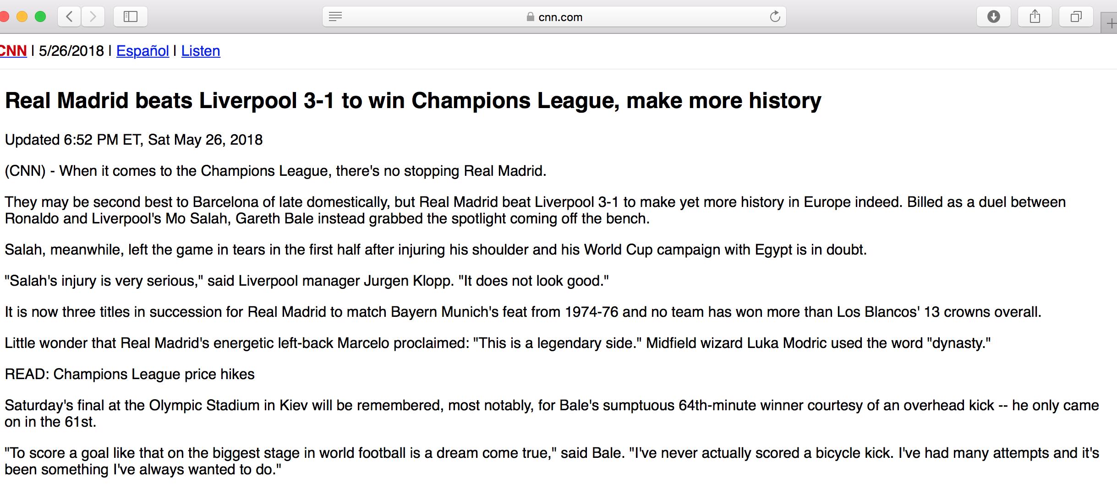The width and height of the screenshot is (1117, 489).
Task: Go forward to the next page
Action: (x=93, y=17)
